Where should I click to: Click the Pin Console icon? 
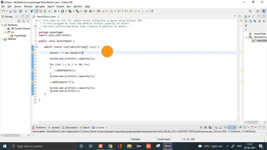coord(240,127)
